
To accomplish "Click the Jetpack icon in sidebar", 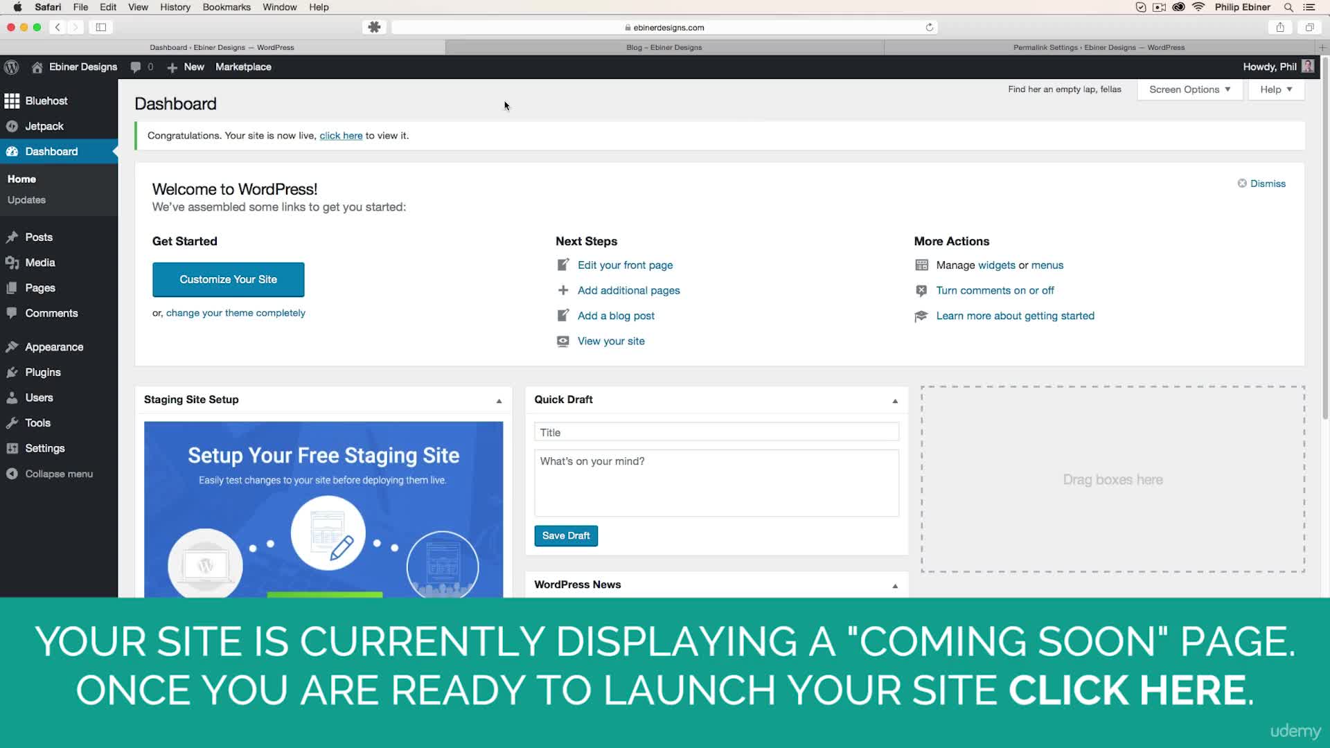I will 12,126.
